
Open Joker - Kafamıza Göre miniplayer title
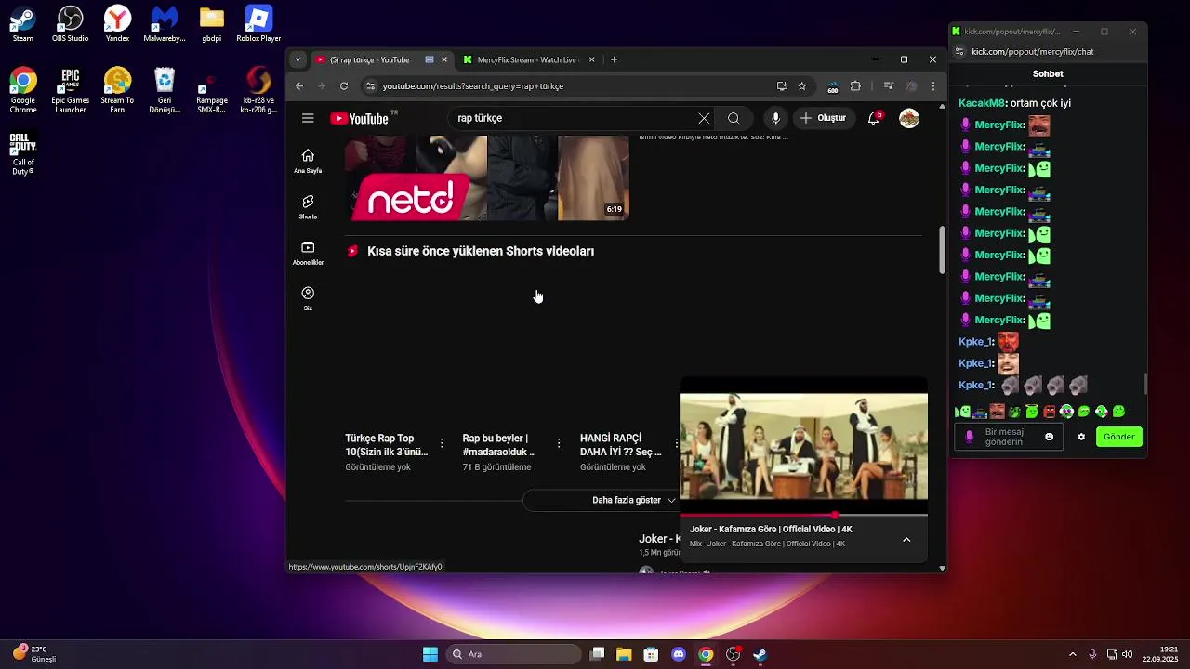771,529
